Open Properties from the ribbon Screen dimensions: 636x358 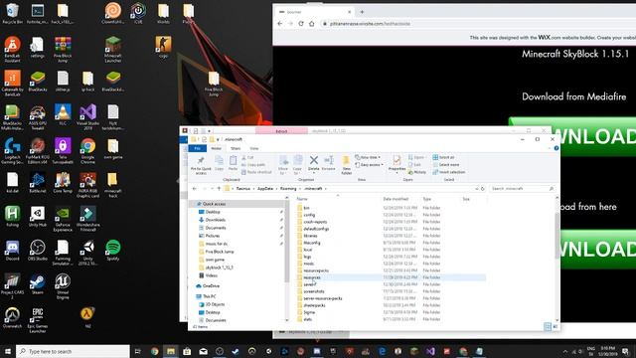(397, 163)
